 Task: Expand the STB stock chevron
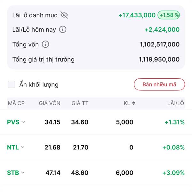(x=23, y=172)
